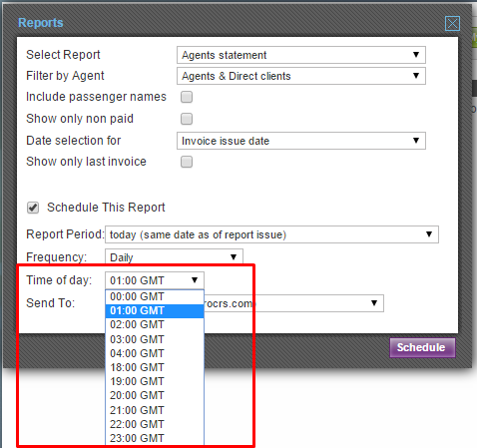Viewport: 477px width, 448px height.
Task: Open the Select Report dropdown
Action: tap(301, 55)
